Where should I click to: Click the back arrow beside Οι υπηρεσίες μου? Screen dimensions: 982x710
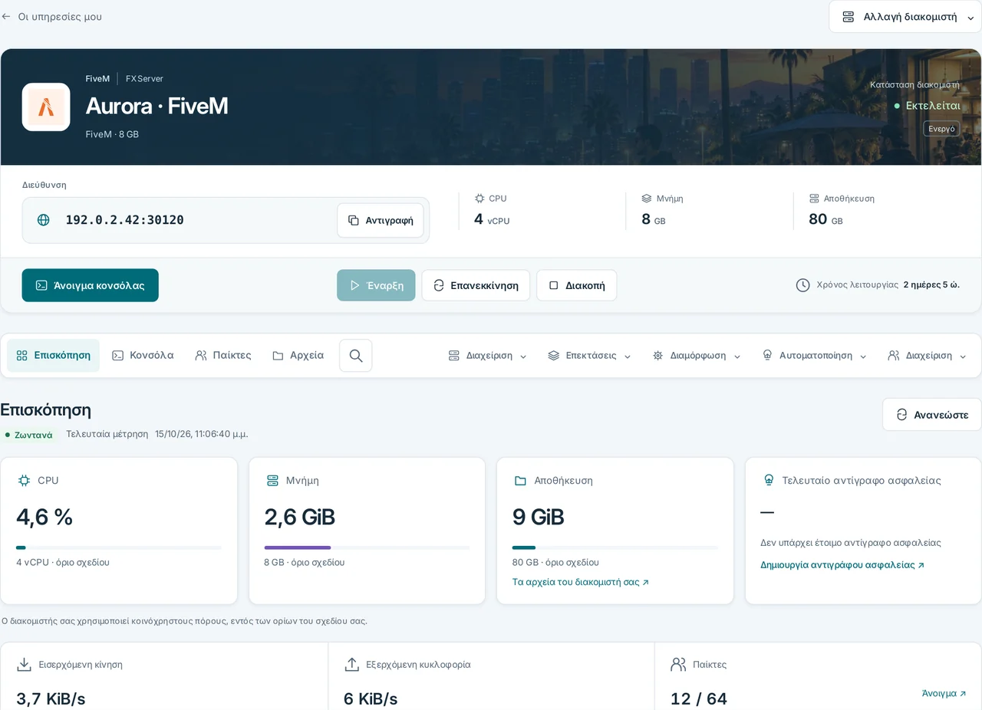pos(6,16)
